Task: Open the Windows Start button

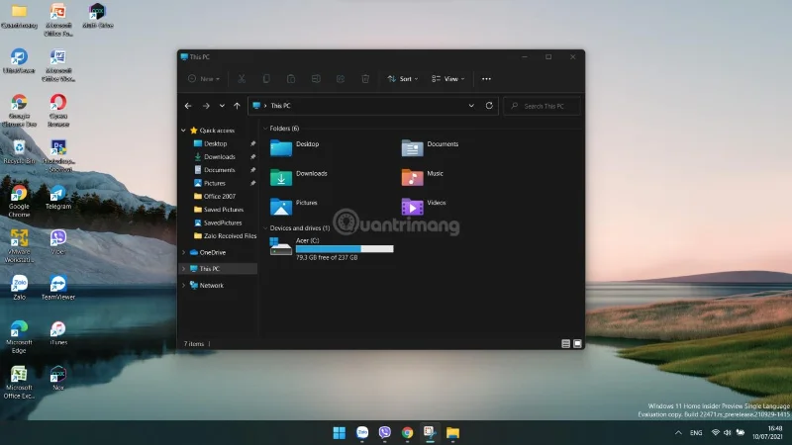Action: 340,433
